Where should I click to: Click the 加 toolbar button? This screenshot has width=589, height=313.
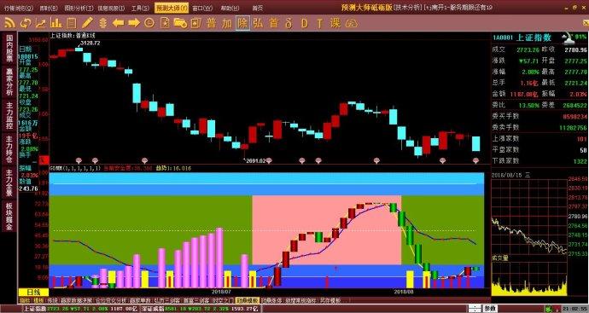(227, 23)
